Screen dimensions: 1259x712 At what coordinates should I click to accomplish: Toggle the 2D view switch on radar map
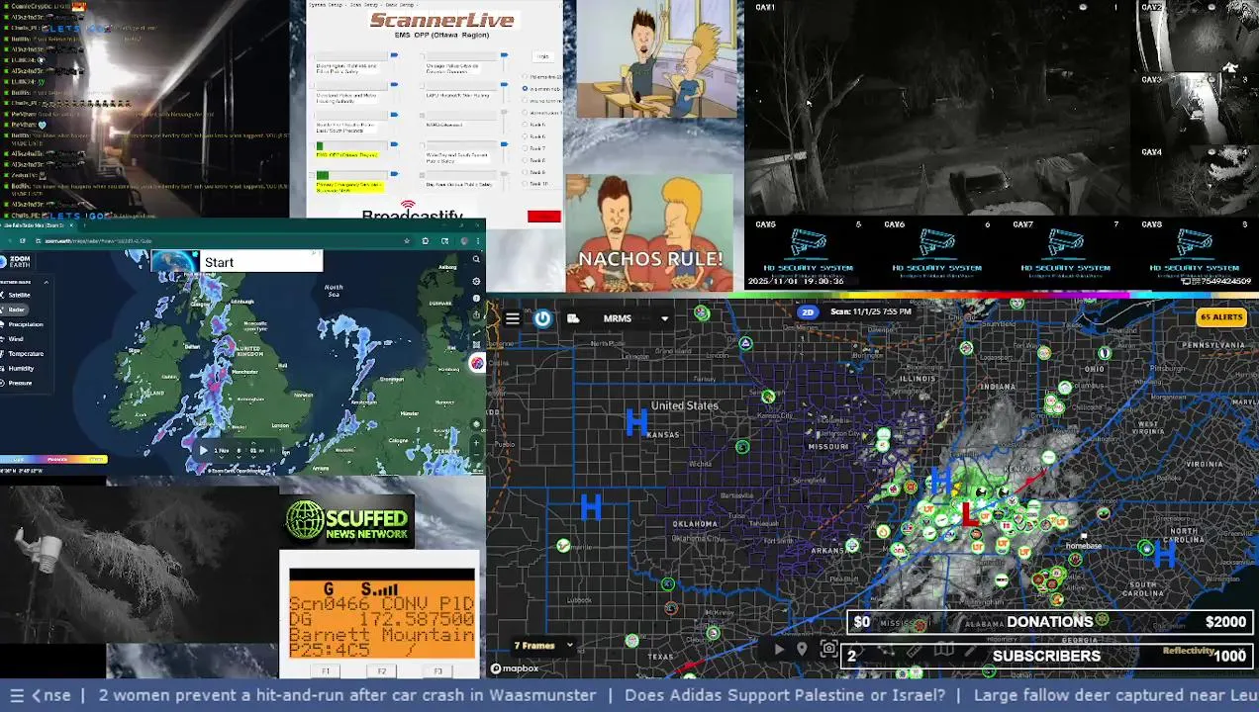click(x=808, y=311)
